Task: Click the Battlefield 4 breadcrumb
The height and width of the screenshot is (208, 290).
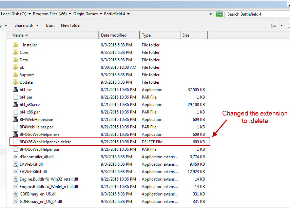Action: click(115, 14)
